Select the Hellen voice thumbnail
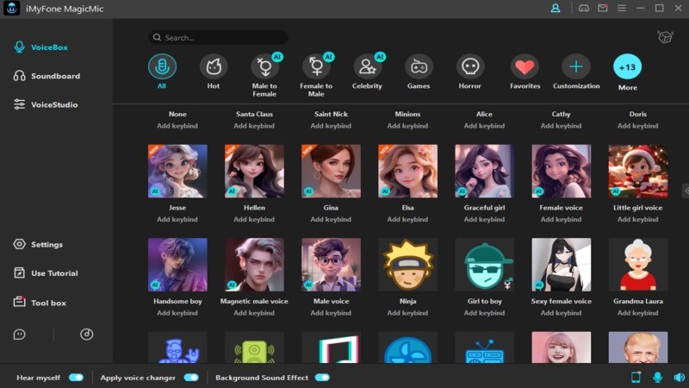Image resolution: width=689 pixels, height=388 pixels. tap(254, 171)
